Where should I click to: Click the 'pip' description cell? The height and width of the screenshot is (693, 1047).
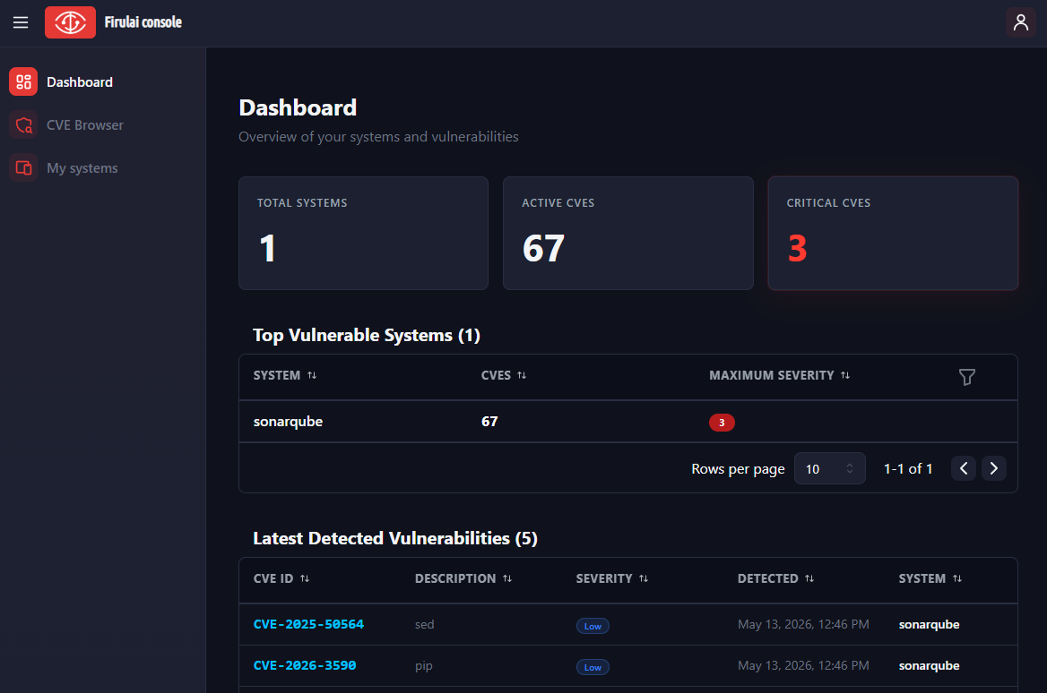[424, 665]
